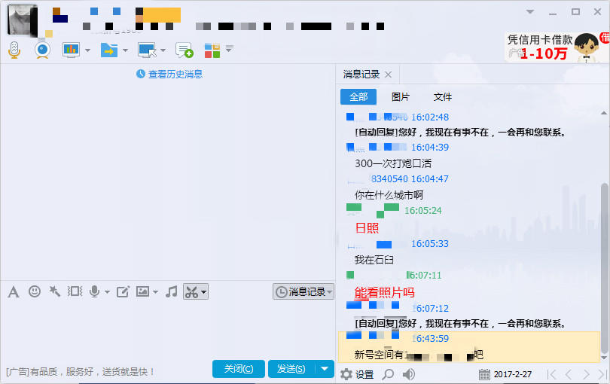This screenshot has width=610, height=384.
Task: Click the emoji smiley face icon
Action: tap(35, 291)
